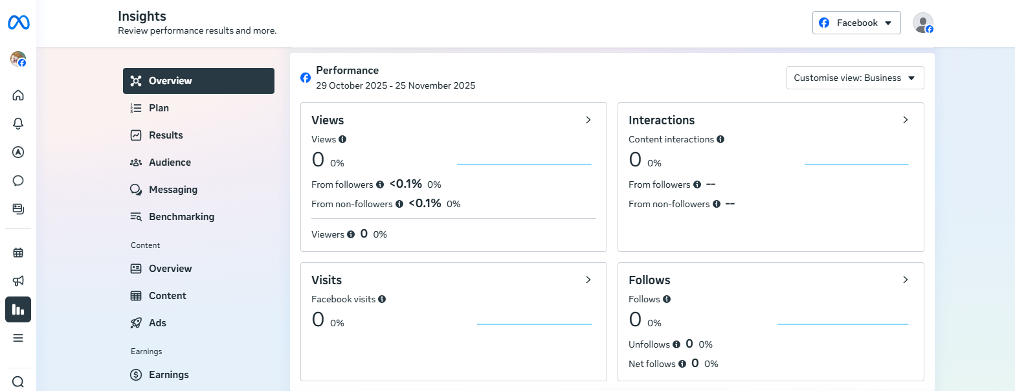Image resolution: width=1015 pixels, height=391 pixels.
Task: Open the Messaging insights link
Action: point(173,190)
